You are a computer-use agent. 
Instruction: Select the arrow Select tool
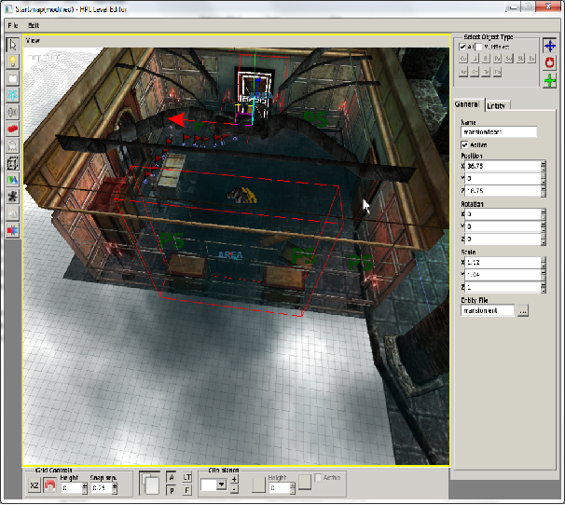13,45
